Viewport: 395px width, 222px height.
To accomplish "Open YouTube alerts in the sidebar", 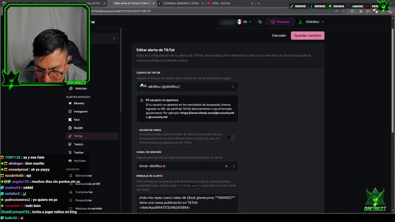I will 92,161.
